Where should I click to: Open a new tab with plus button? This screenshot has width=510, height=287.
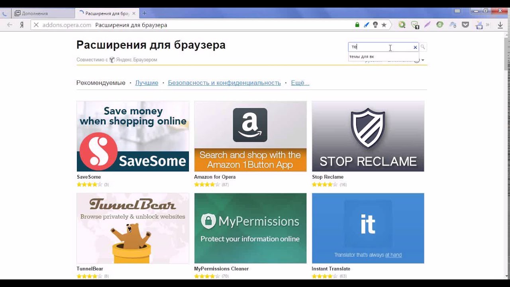pos(144,13)
